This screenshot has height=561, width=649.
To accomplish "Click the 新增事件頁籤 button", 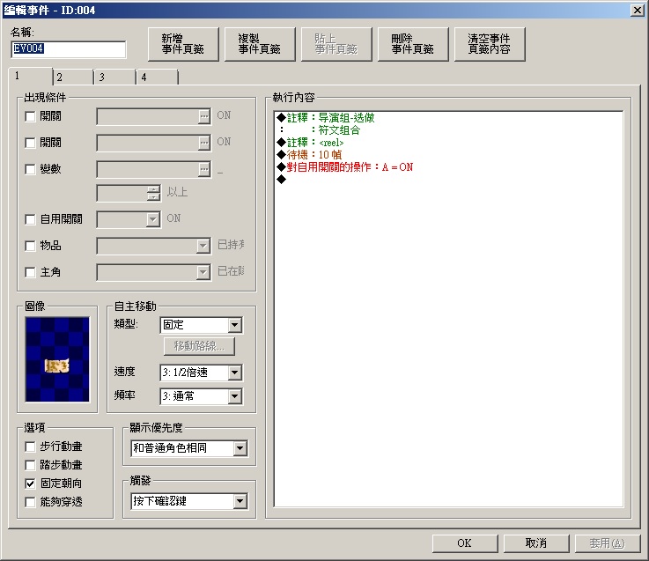I will pyautogui.click(x=183, y=44).
